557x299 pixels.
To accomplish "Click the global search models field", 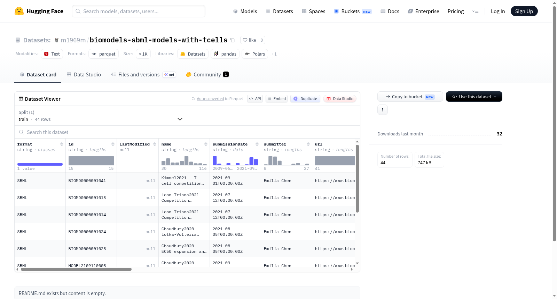I will [139, 11].
